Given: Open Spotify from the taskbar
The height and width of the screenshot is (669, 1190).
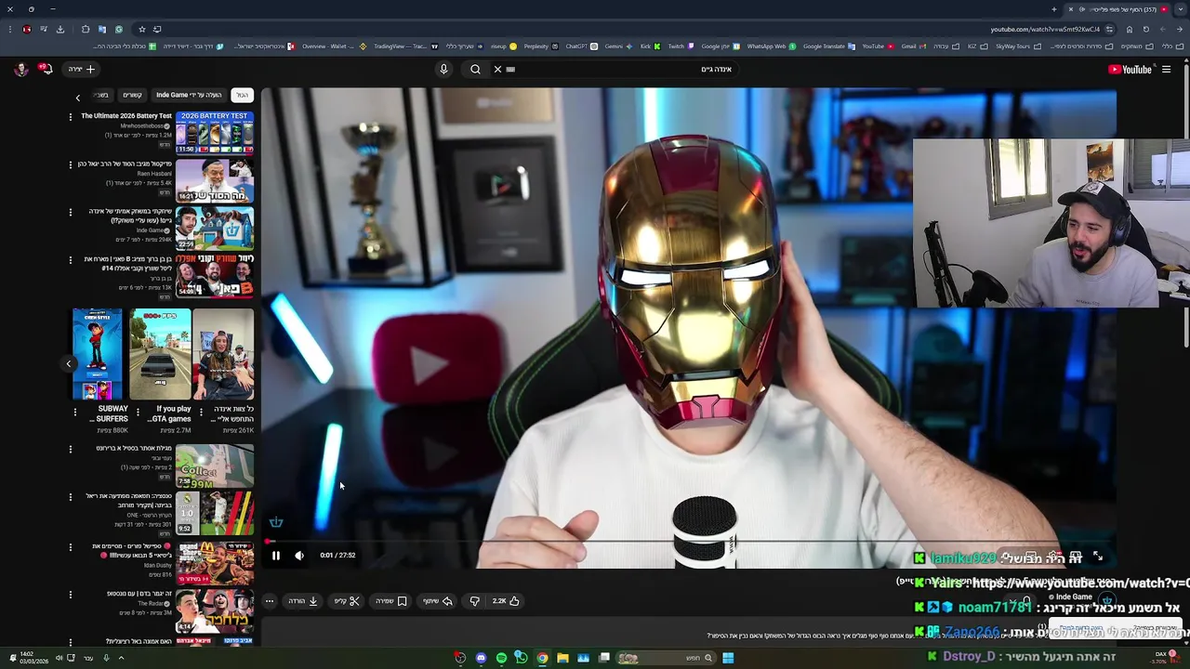Looking at the screenshot, I should tap(501, 658).
